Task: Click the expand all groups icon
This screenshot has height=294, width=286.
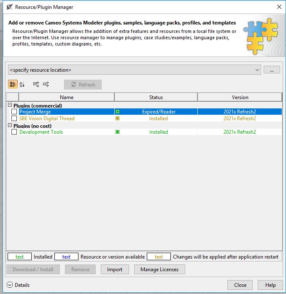Action: [36, 84]
